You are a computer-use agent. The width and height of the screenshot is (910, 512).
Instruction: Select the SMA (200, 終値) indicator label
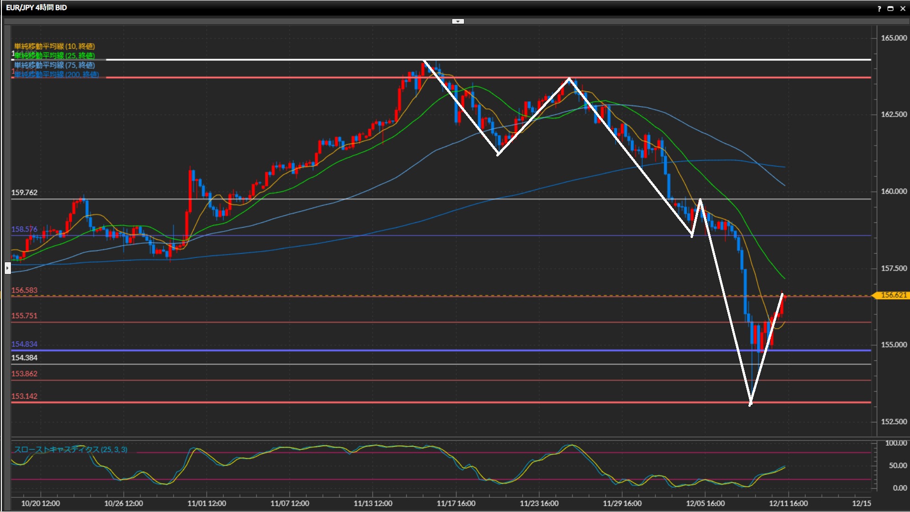56,74
